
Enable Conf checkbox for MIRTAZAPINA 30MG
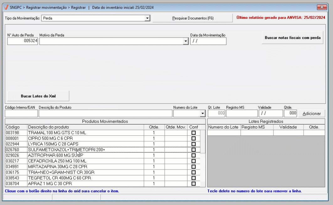click(193, 167)
